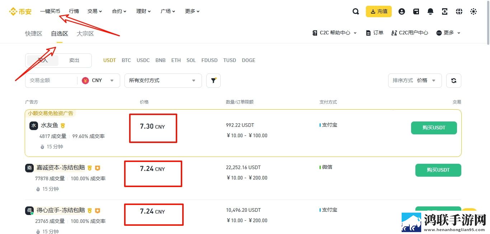Click the 充值 deposit button

click(379, 11)
